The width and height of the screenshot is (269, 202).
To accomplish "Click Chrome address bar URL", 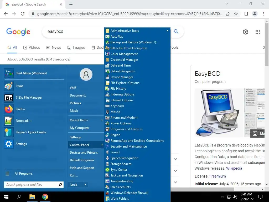I will tap(130, 14).
